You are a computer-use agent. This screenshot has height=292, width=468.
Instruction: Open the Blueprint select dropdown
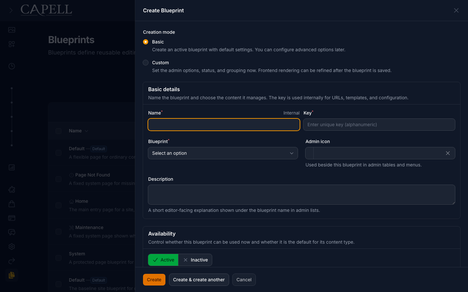[223, 153]
